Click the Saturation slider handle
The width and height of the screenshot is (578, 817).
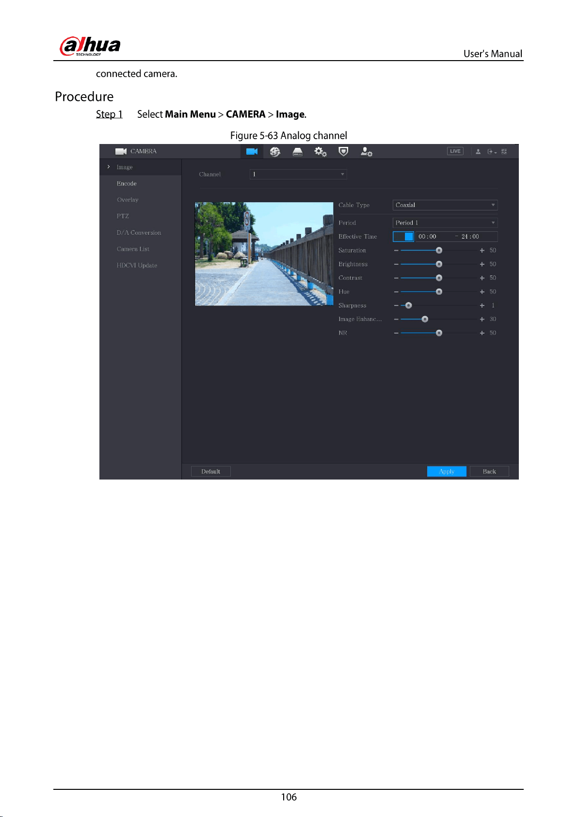[439, 251]
